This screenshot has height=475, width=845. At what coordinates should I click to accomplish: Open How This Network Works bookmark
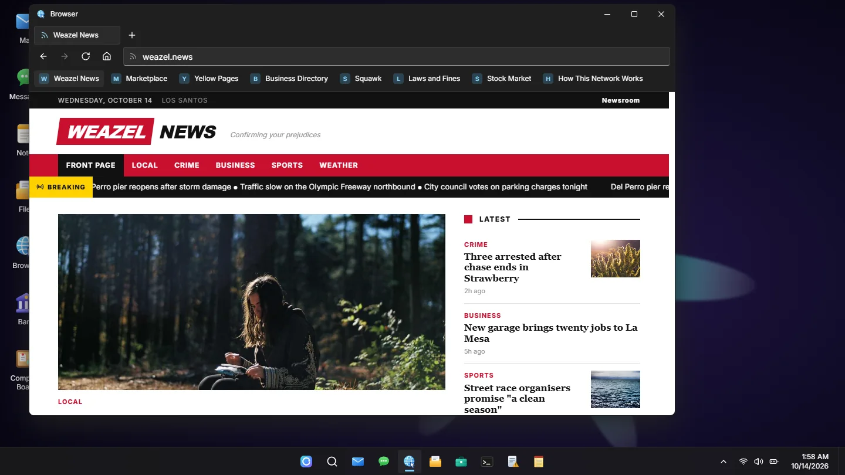tap(593, 79)
